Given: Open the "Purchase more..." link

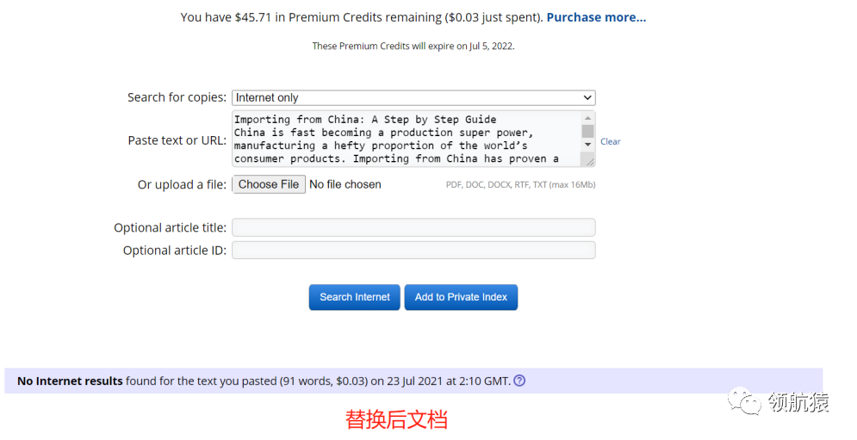Looking at the screenshot, I should coord(596,17).
